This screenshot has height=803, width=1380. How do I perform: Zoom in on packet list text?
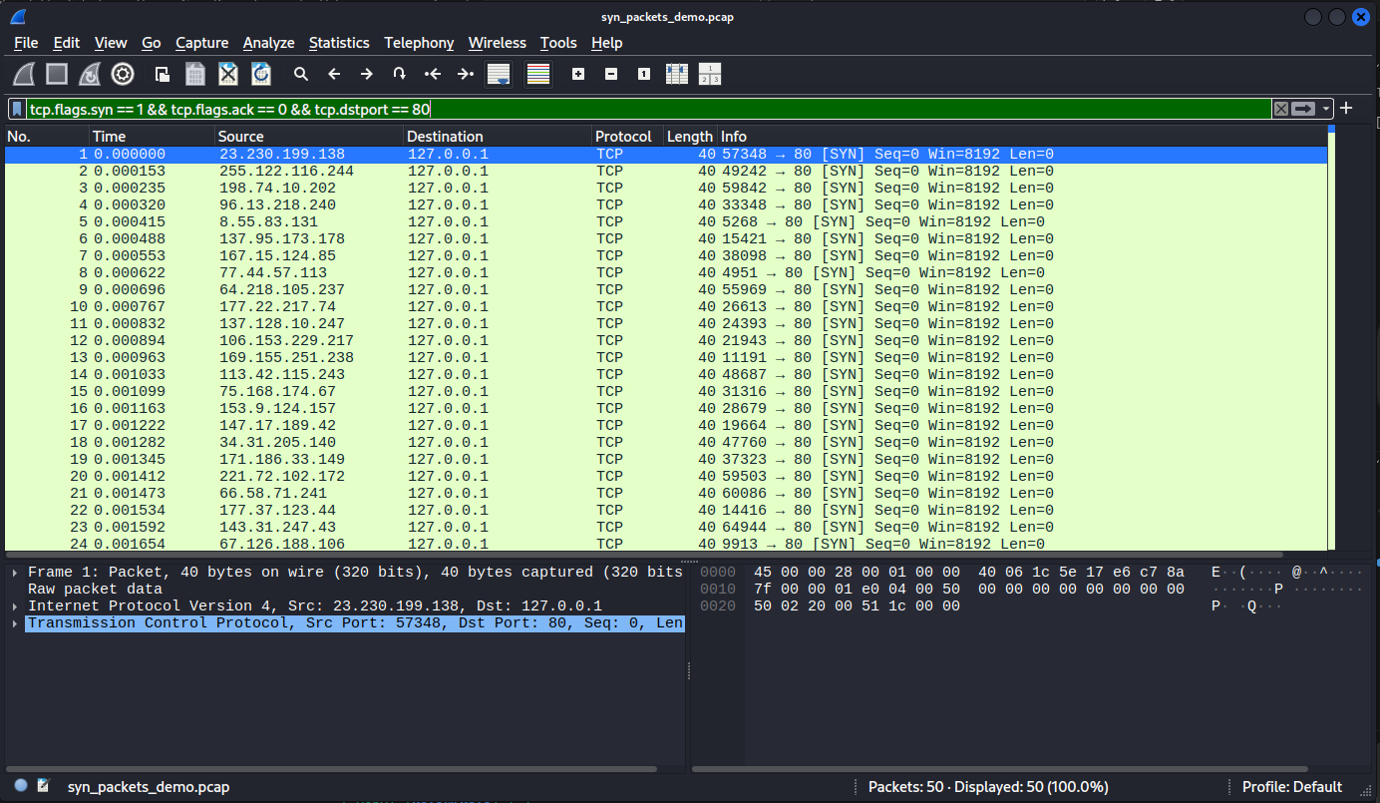[578, 74]
